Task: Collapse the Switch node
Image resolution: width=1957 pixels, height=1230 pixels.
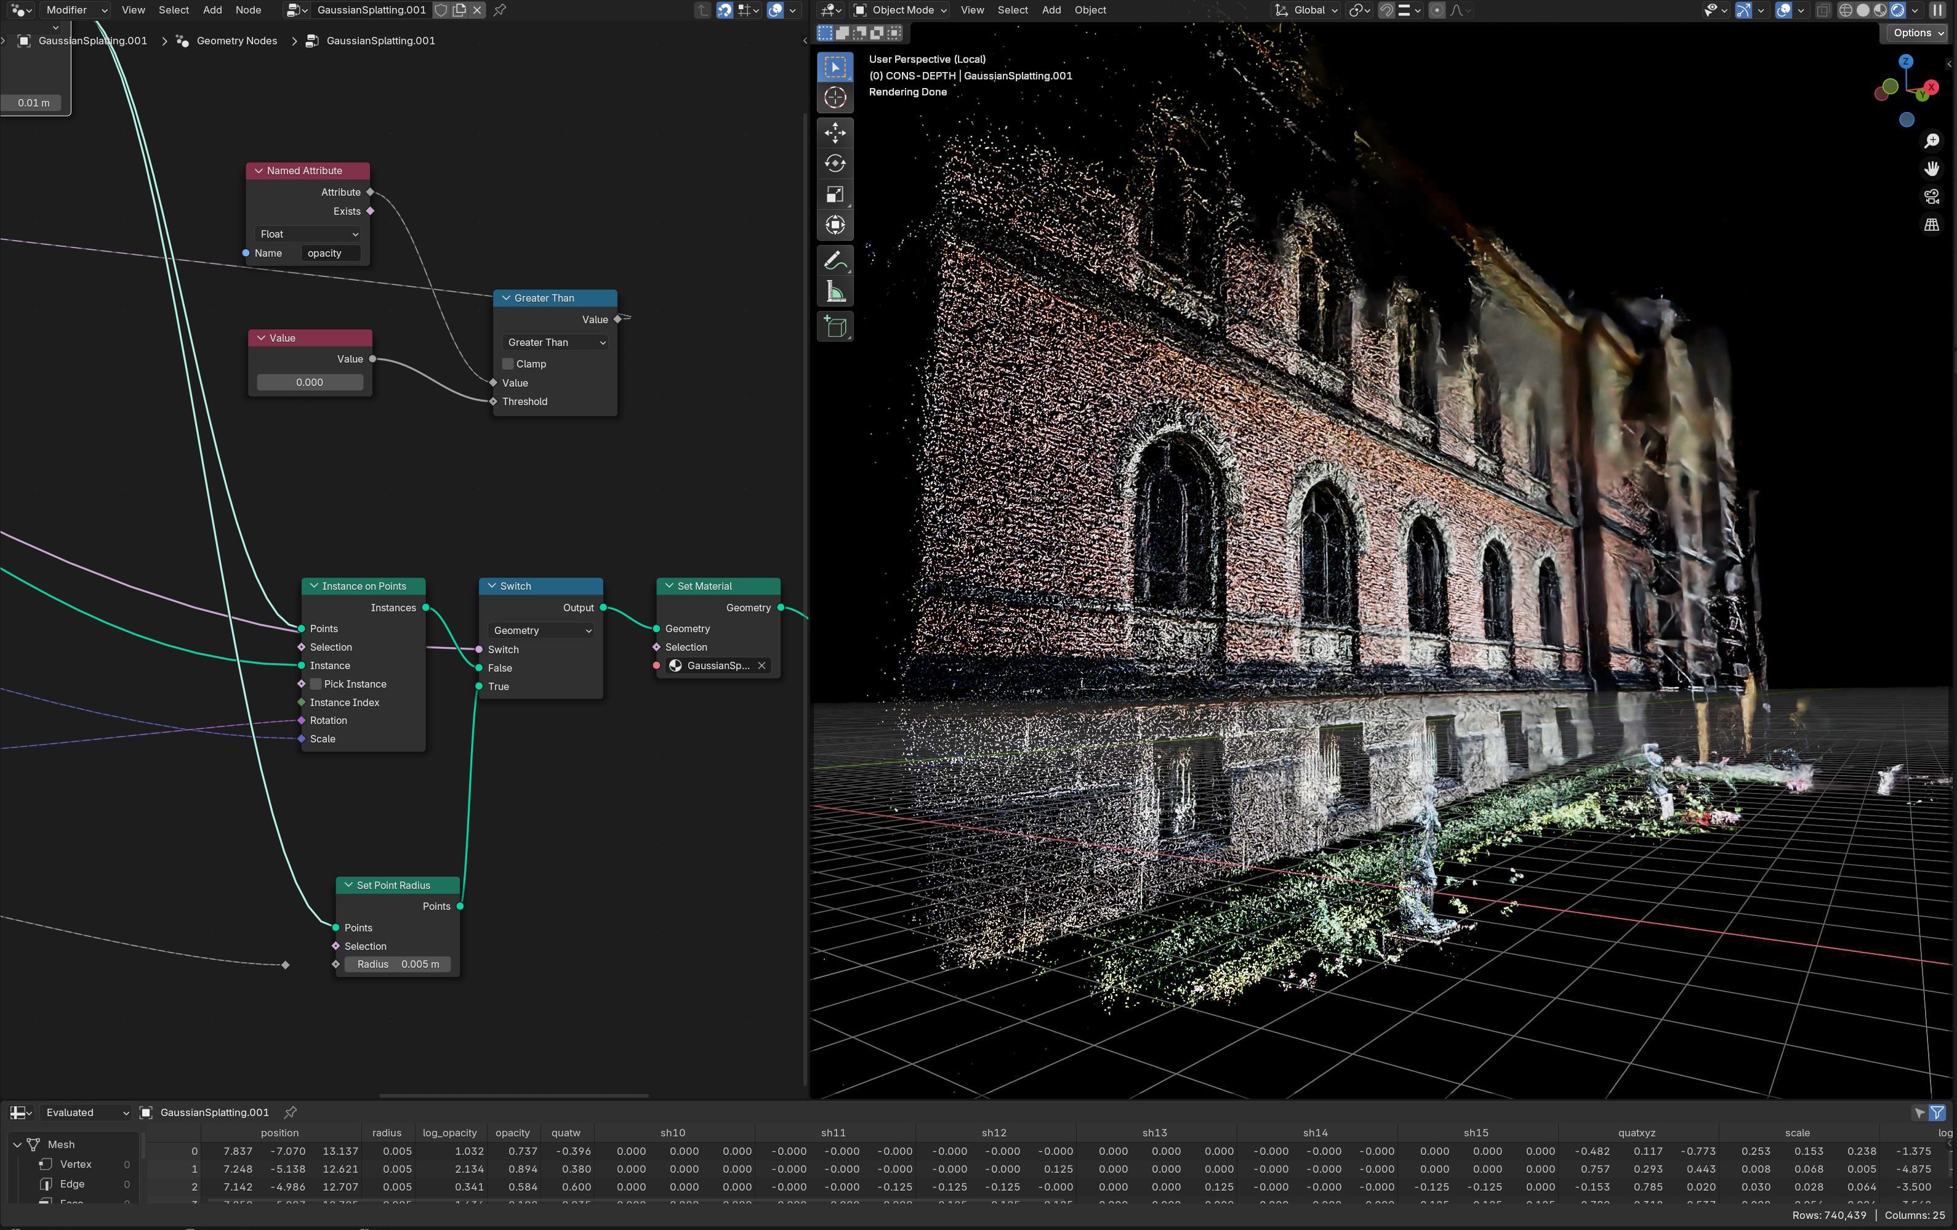Action: pos(492,585)
